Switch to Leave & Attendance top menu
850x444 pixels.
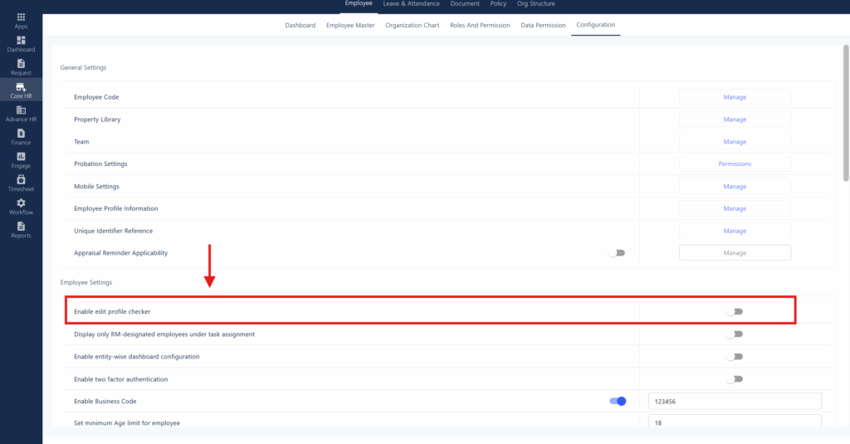click(x=411, y=4)
